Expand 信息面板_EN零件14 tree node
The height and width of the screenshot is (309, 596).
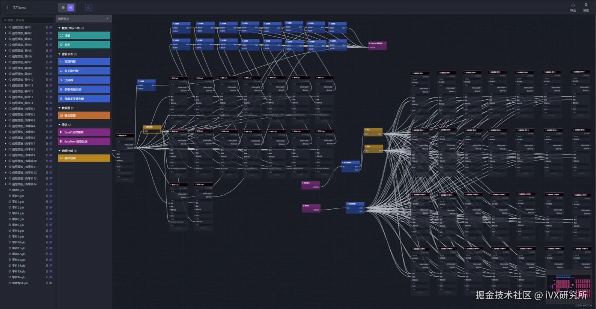[x=5, y=184]
